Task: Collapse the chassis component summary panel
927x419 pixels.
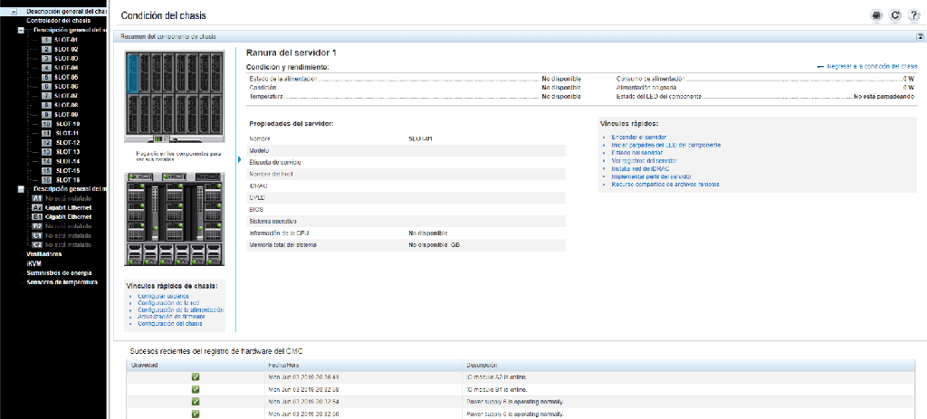Action: pyautogui.click(x=919, y=36)
